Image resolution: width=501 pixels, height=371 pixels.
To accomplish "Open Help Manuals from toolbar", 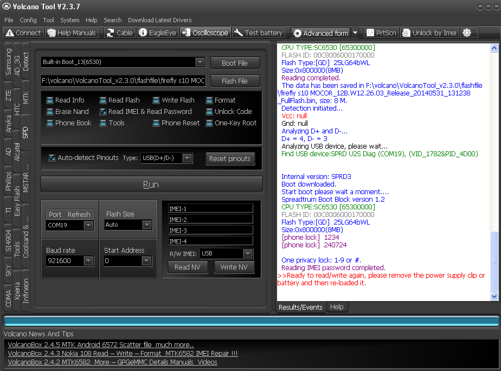I will (72, 33).
